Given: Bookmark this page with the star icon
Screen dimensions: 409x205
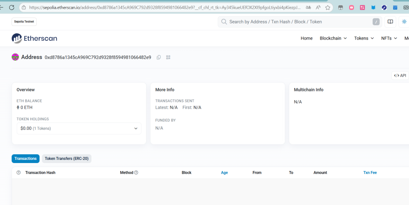Looking at the screenshot, I should pos(328,7).
